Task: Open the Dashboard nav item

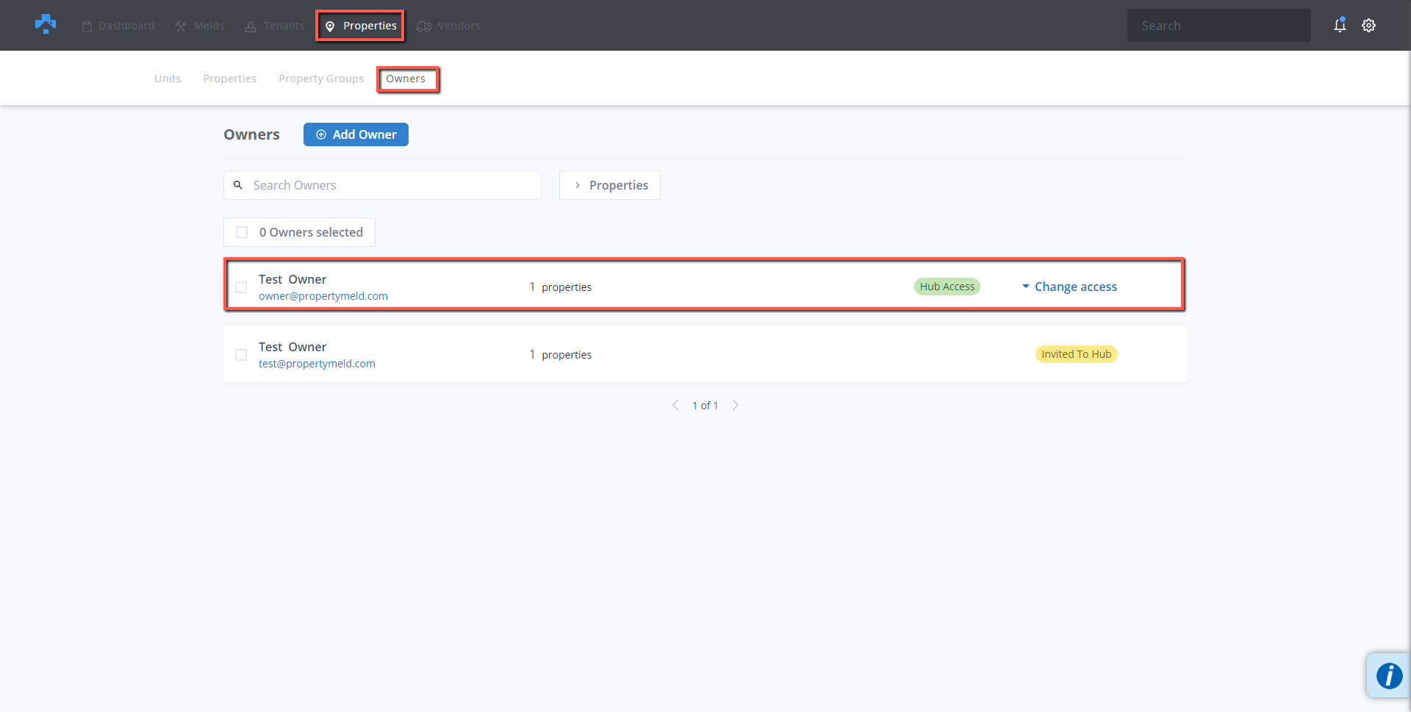Action: tap(118, 26)
